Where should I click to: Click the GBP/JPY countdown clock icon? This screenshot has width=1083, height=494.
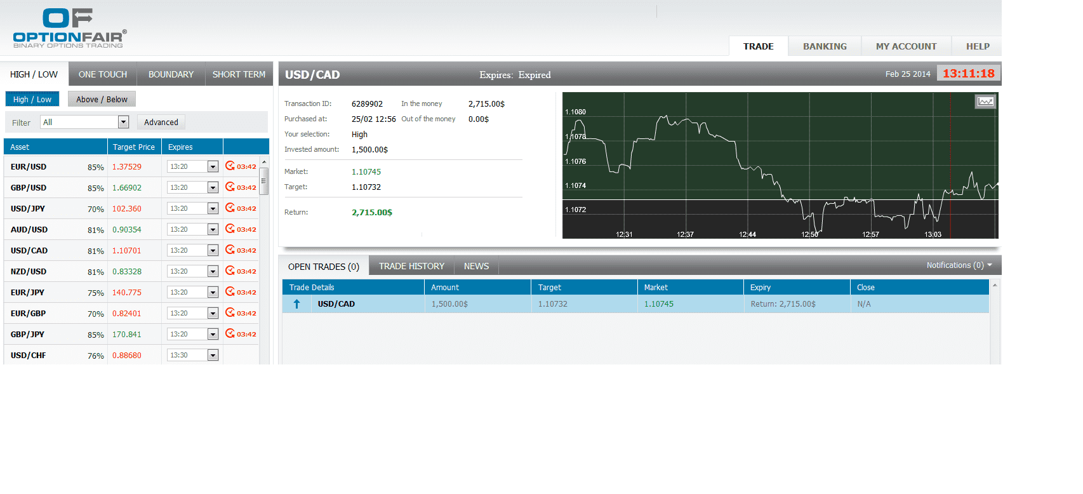point(230,334)
